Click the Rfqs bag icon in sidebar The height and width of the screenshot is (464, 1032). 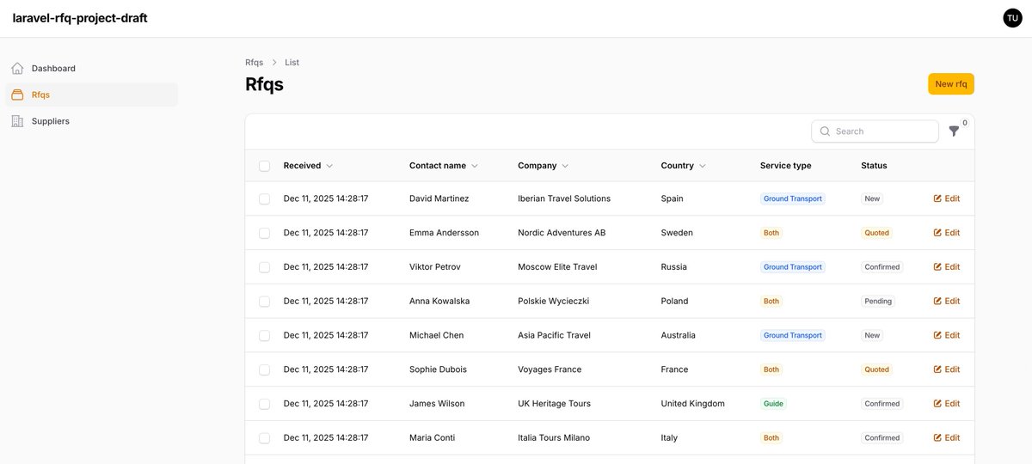pos(17,95)
